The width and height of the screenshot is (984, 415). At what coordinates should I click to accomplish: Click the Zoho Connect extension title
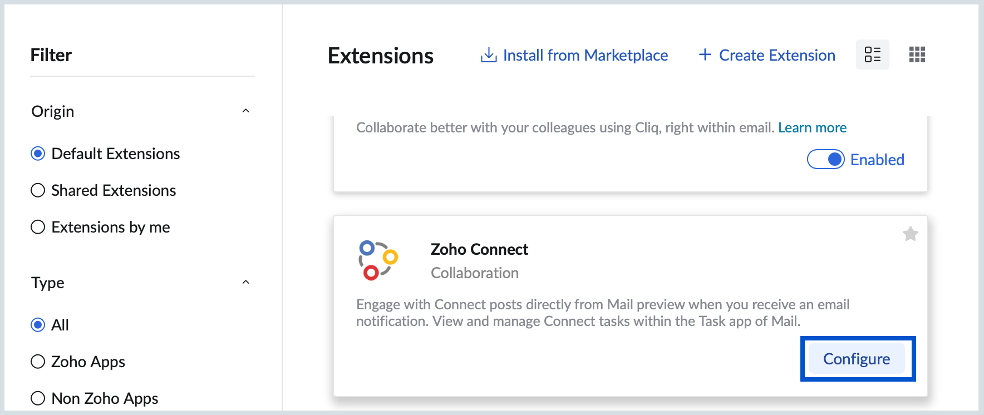[479, 249]
